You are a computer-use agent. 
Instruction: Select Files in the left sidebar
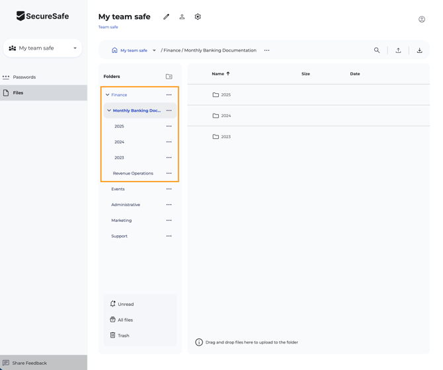tap(18, 93)
